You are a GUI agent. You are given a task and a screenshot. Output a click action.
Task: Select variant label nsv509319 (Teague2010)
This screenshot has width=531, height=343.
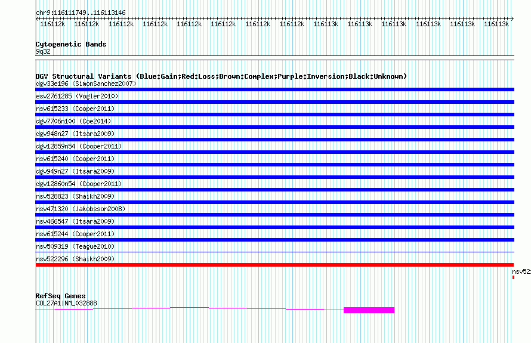75,246
